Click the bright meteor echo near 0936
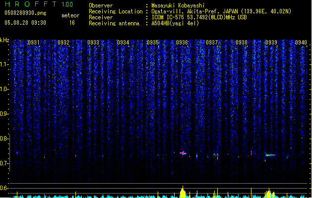Image resolution: width=312 pixels, height=198 pixels. pos(183,153)
